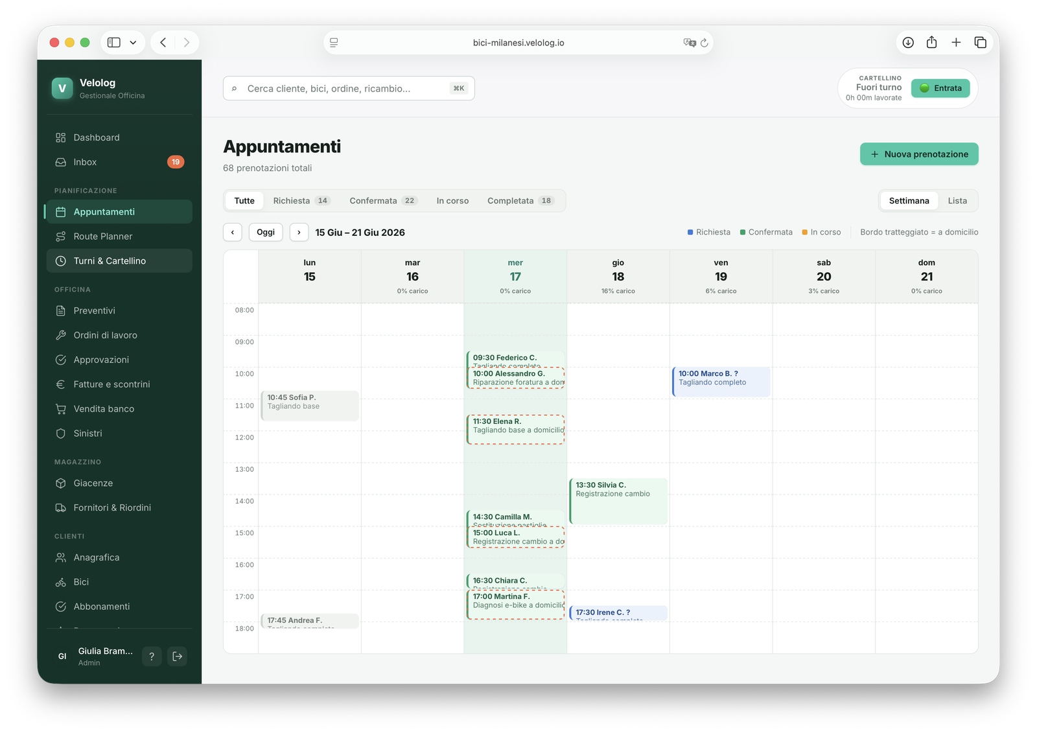Open Route Planner icon
Viewport: 1037px width, 733px height.
(x=60, y=237)
